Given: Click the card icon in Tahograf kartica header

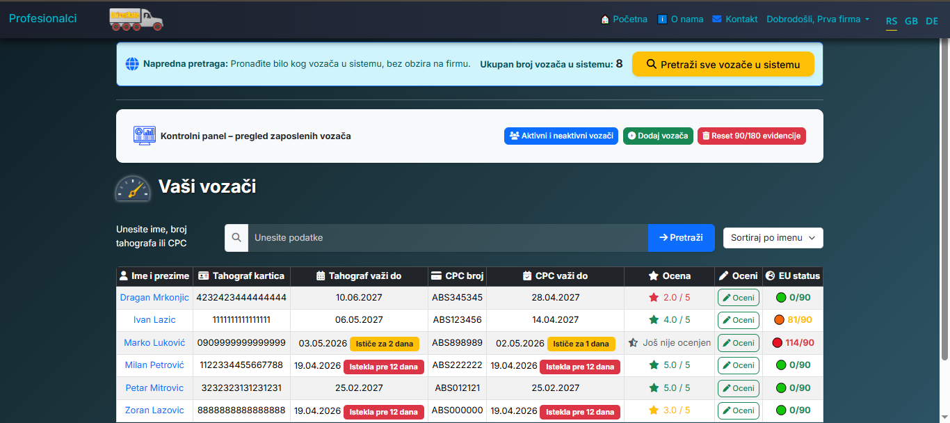Looking at the screenshot, I should coord(204,276).
